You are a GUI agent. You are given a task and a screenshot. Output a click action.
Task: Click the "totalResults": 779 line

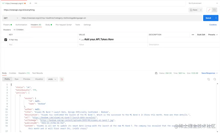[26, 90]
